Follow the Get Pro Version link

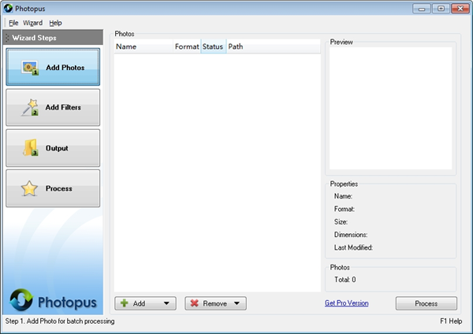pos(347,303)
